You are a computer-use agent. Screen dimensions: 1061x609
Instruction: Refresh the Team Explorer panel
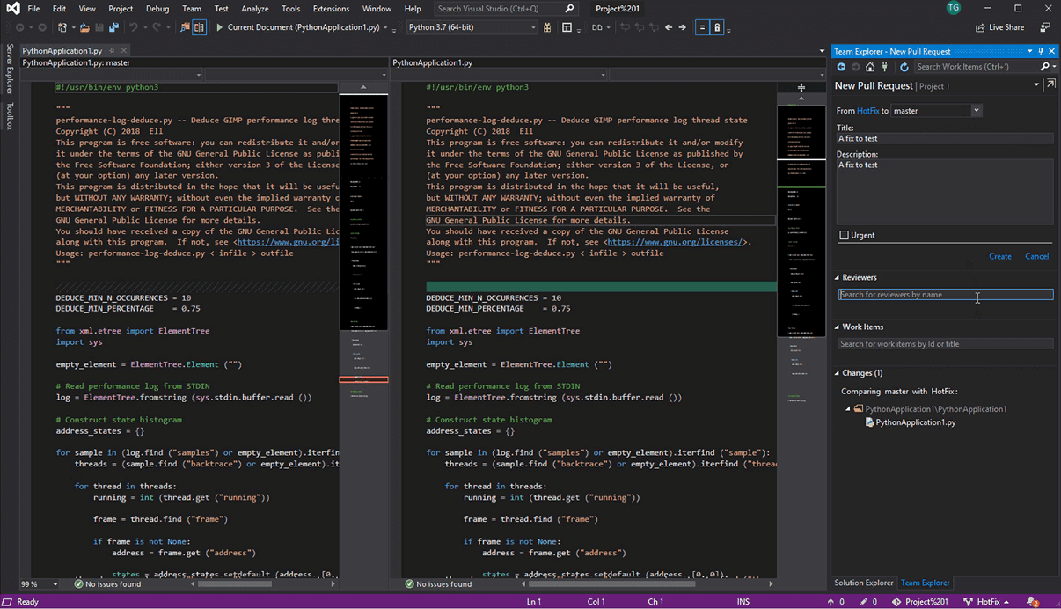(904, 67)
